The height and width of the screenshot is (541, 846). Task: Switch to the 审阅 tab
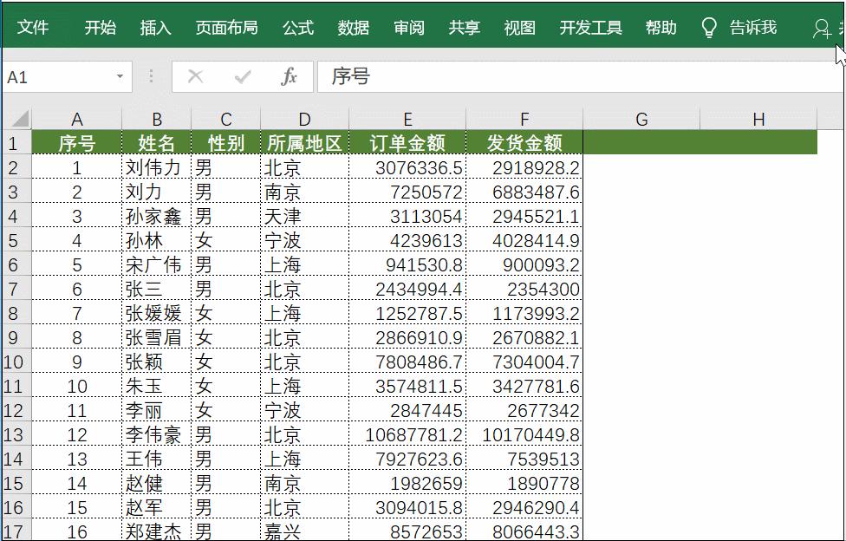[x=408, y=27]
